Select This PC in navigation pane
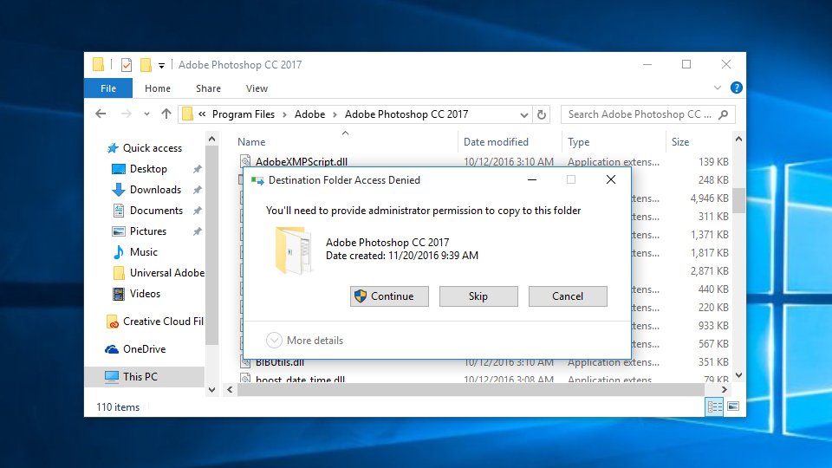Viewport: 832px width, 468px height. coord(145,376)
